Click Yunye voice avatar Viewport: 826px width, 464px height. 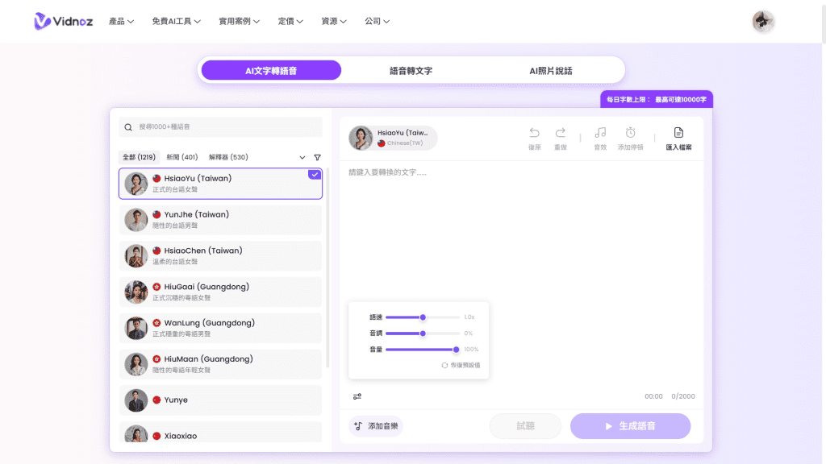[x=136, y=400]
